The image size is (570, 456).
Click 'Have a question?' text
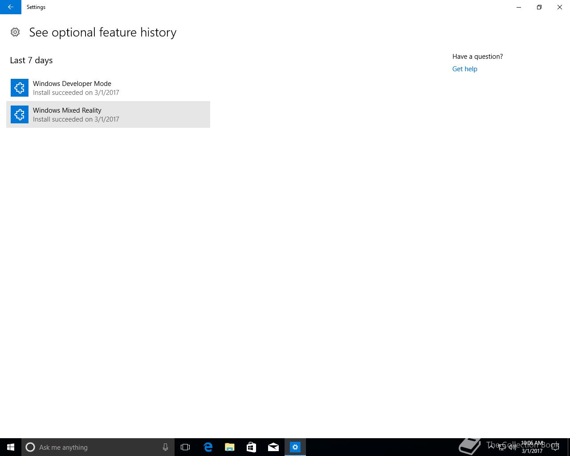point(477,57)
